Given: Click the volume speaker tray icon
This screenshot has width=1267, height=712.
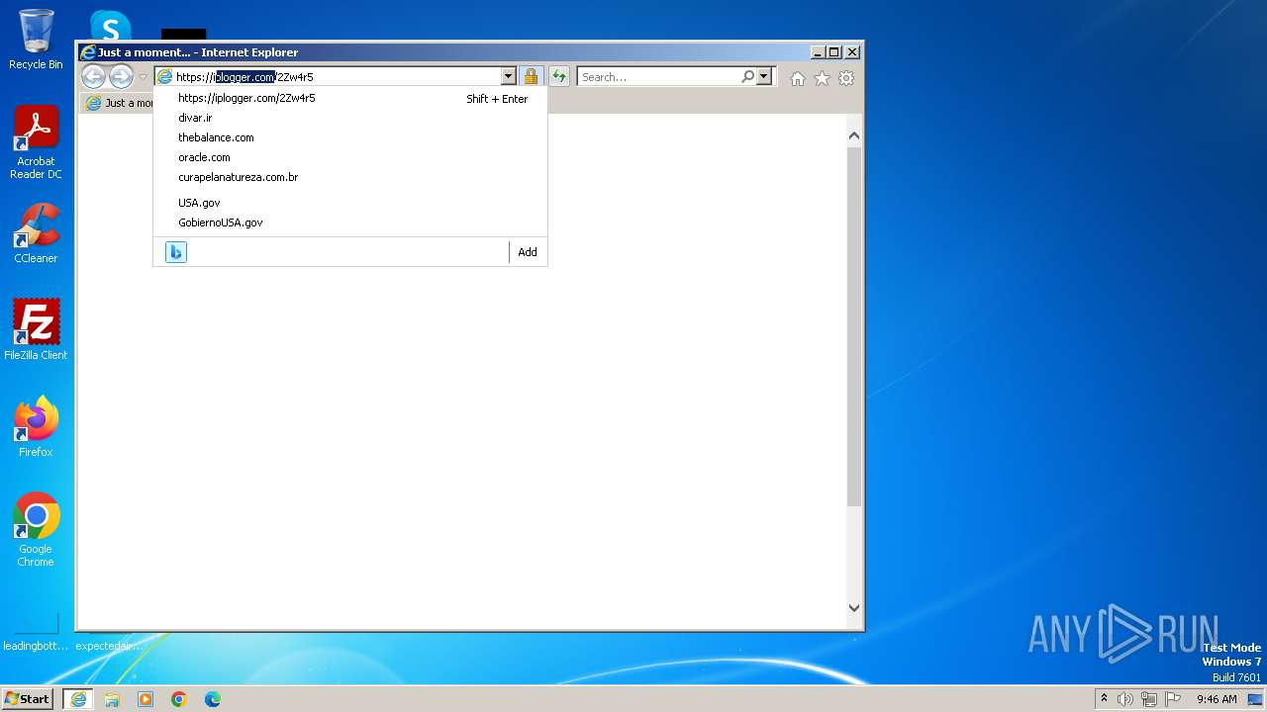Looking at the screenshot, I should pos(1125,699).
